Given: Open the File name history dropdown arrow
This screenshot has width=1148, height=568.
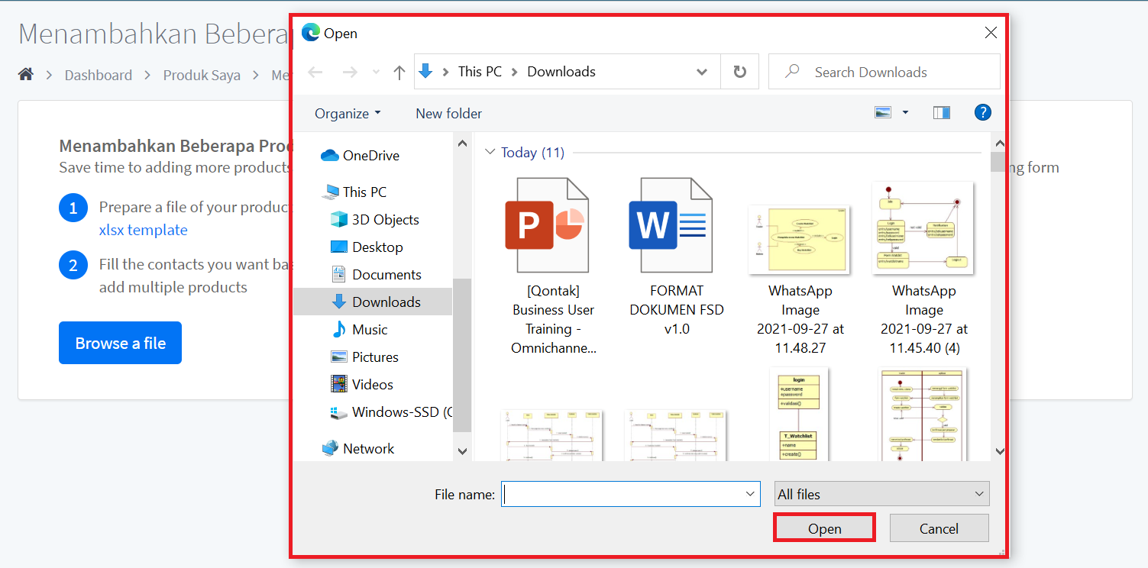Looking at the screenshot, I should point(750,494).
